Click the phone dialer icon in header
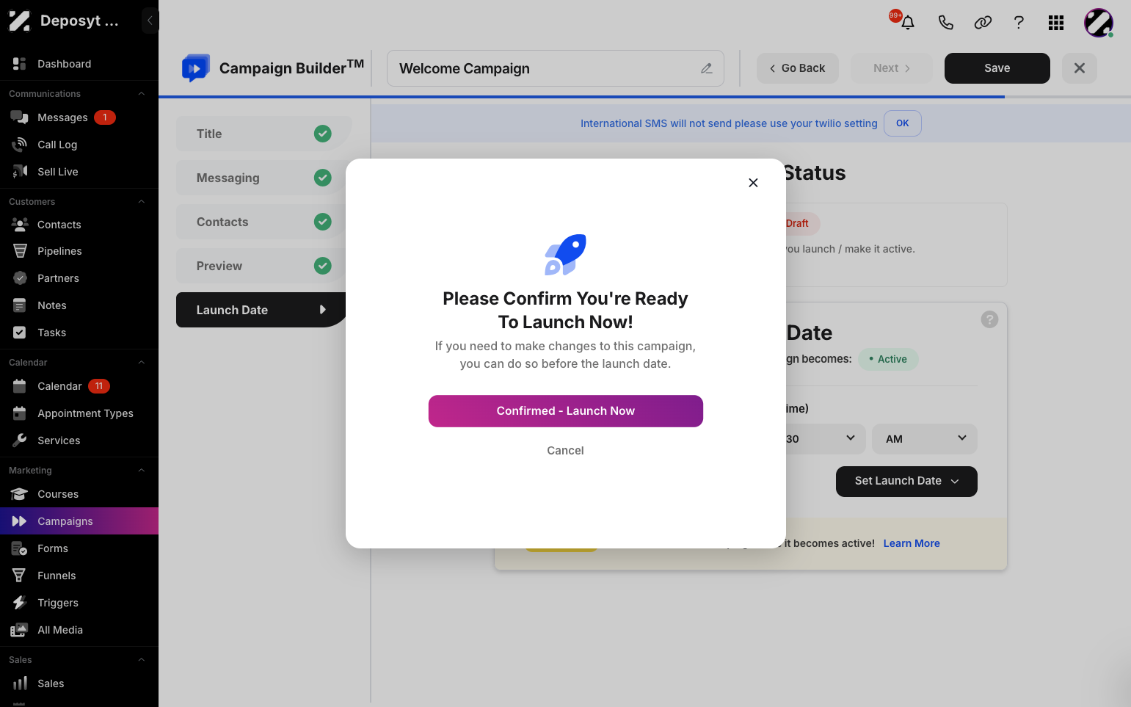This screenshot has width=1131, height=707. tap(946, 23)
